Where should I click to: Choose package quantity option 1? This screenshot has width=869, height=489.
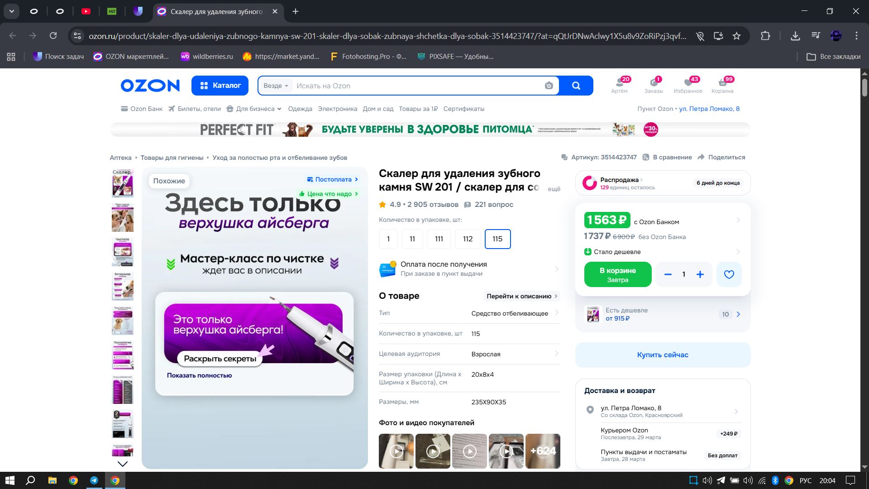point(388,239)
